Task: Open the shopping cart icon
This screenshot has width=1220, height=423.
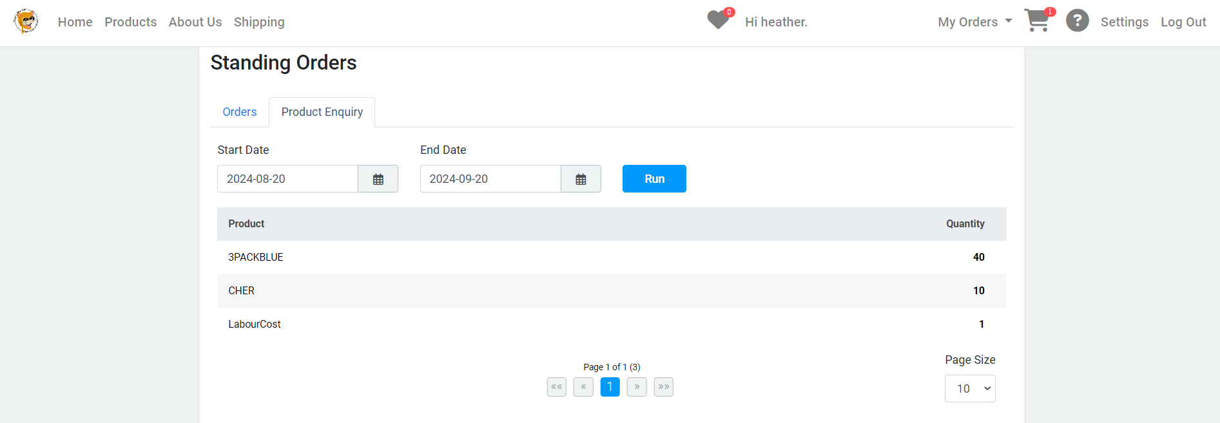Action: [1037, 21]
